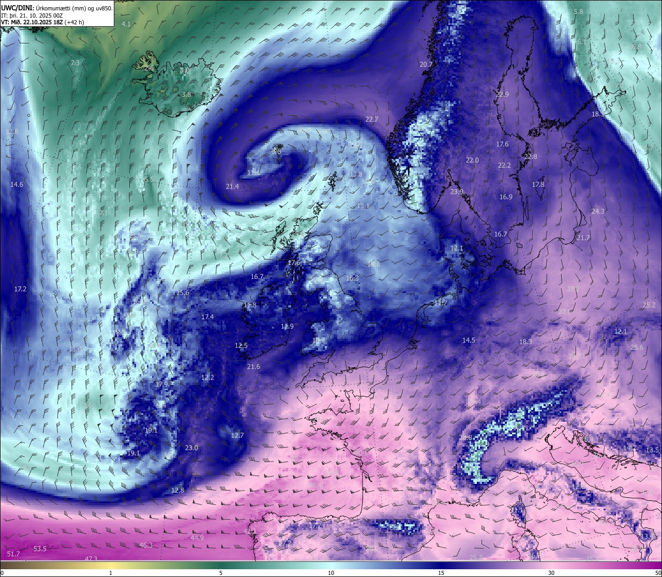The image size is (662, 577).
Task: Select the 12.5 value over southwest Ireland
Action: (241, 346)
